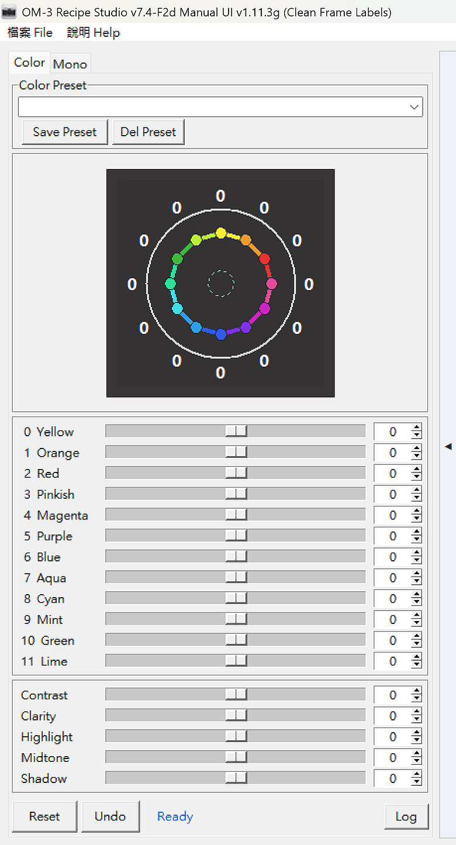Click the Aqua value input field

[x=392, y=578]
